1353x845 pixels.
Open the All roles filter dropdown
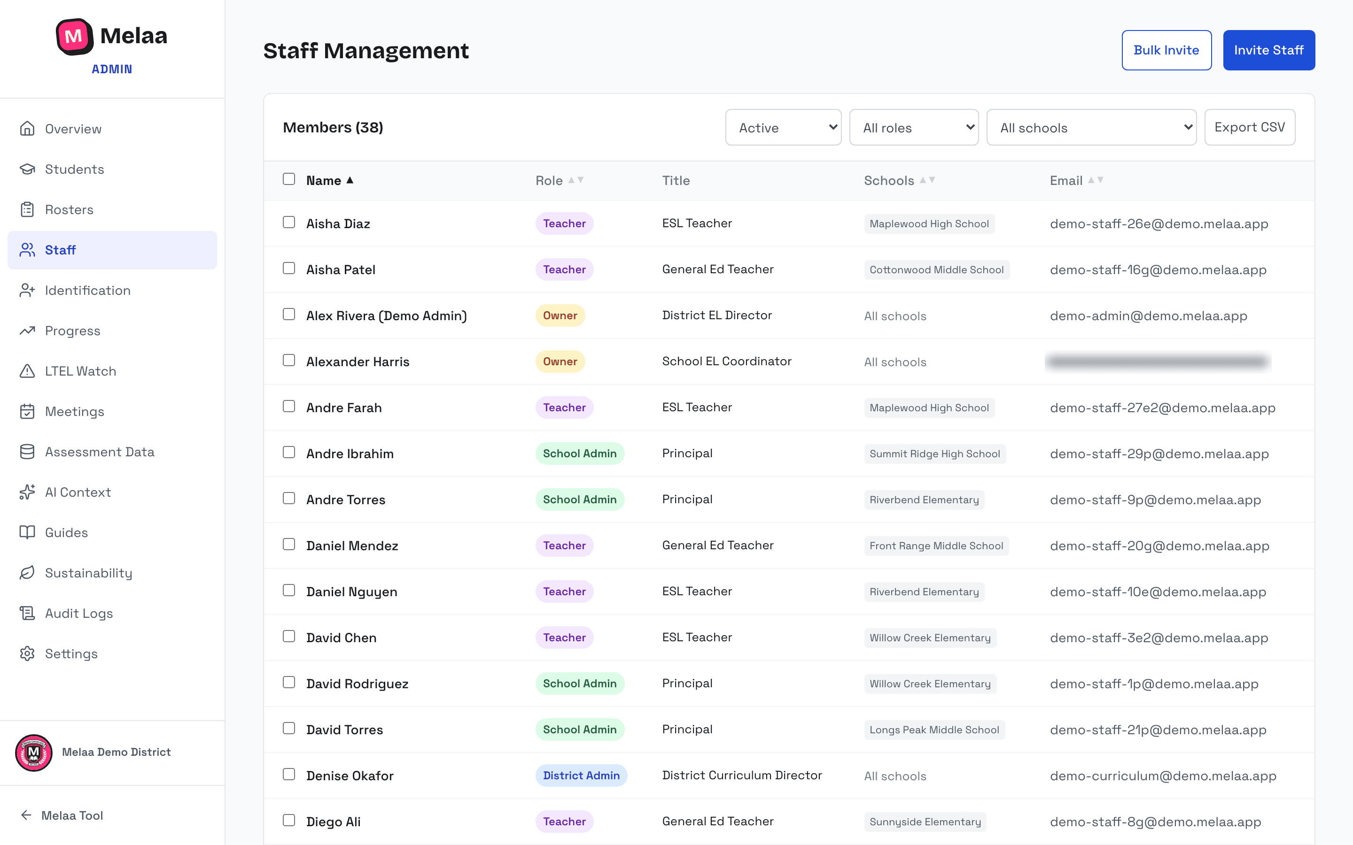coord(914,127)
